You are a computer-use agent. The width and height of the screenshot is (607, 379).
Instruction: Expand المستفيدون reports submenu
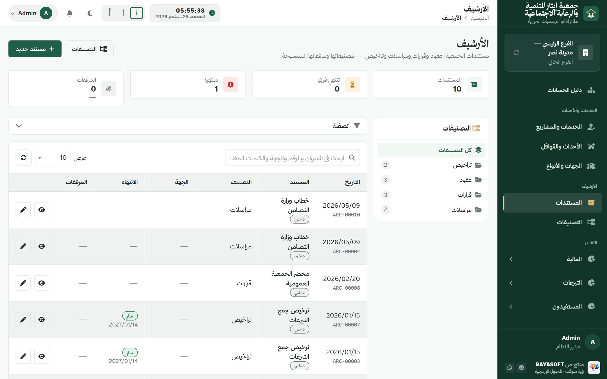click(552, 306)
